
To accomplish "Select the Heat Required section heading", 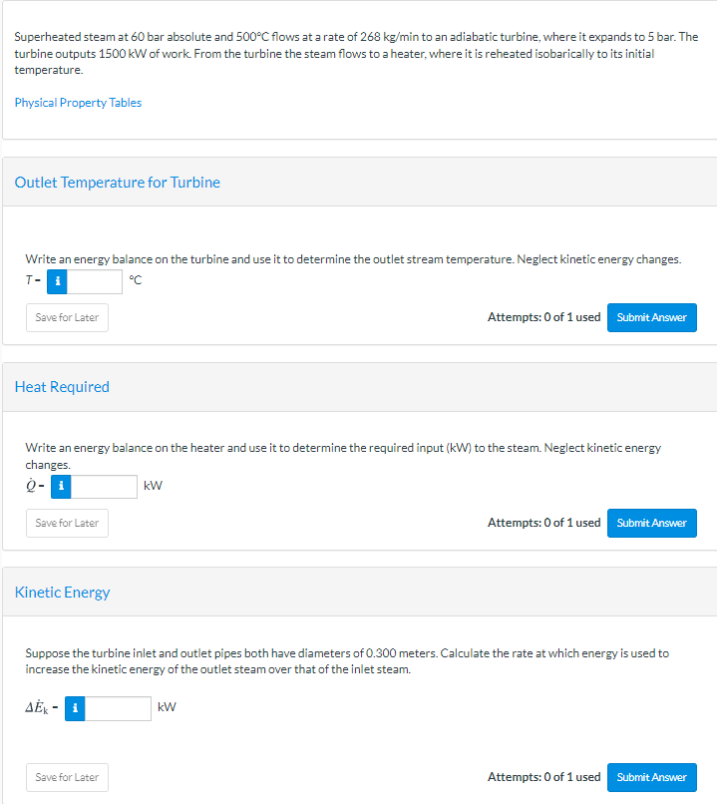I will (x=62, y=387).
